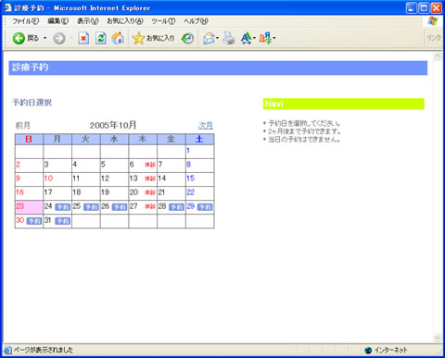Click the highlighted date 23 cell
Screen dimensions: 445x358
pos(30,207)
